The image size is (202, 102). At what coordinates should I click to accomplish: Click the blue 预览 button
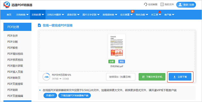pyautogui.click(x=122, y=61)
